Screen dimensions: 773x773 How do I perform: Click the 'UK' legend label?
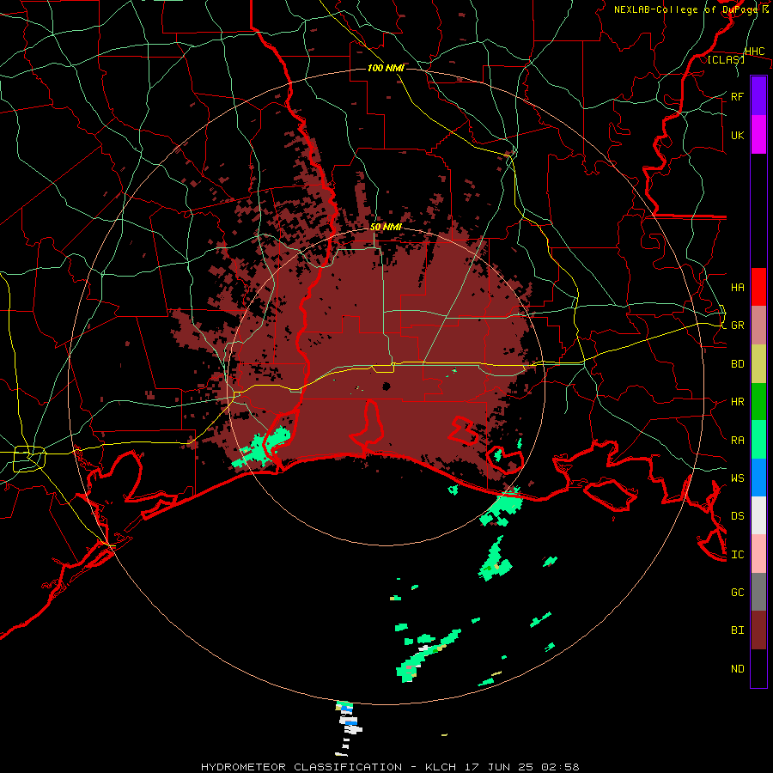coord(738,136)
